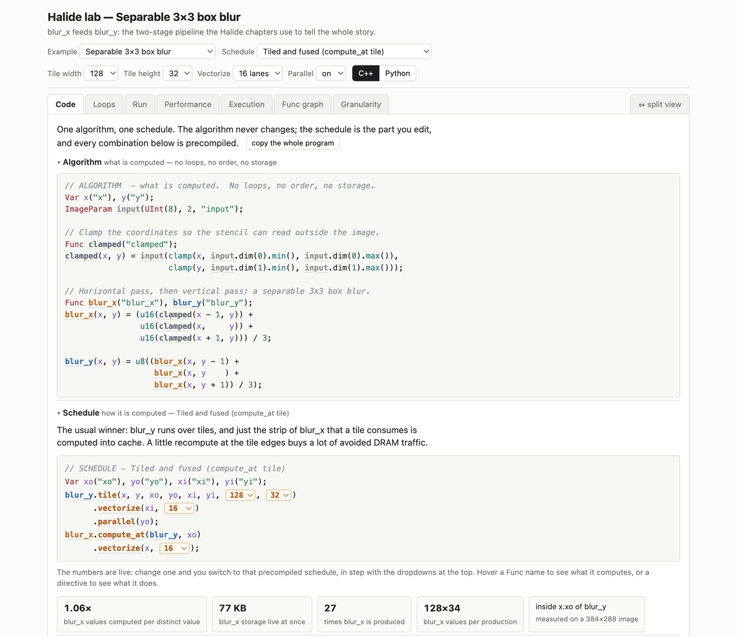
Task: Open the Tile height dropdown
Action: point(177,74)
